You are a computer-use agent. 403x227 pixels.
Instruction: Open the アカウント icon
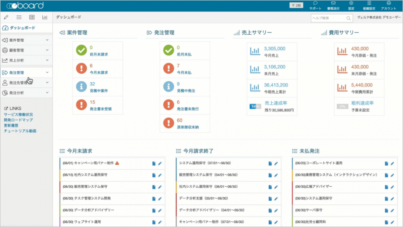click(x=389, y=3)
